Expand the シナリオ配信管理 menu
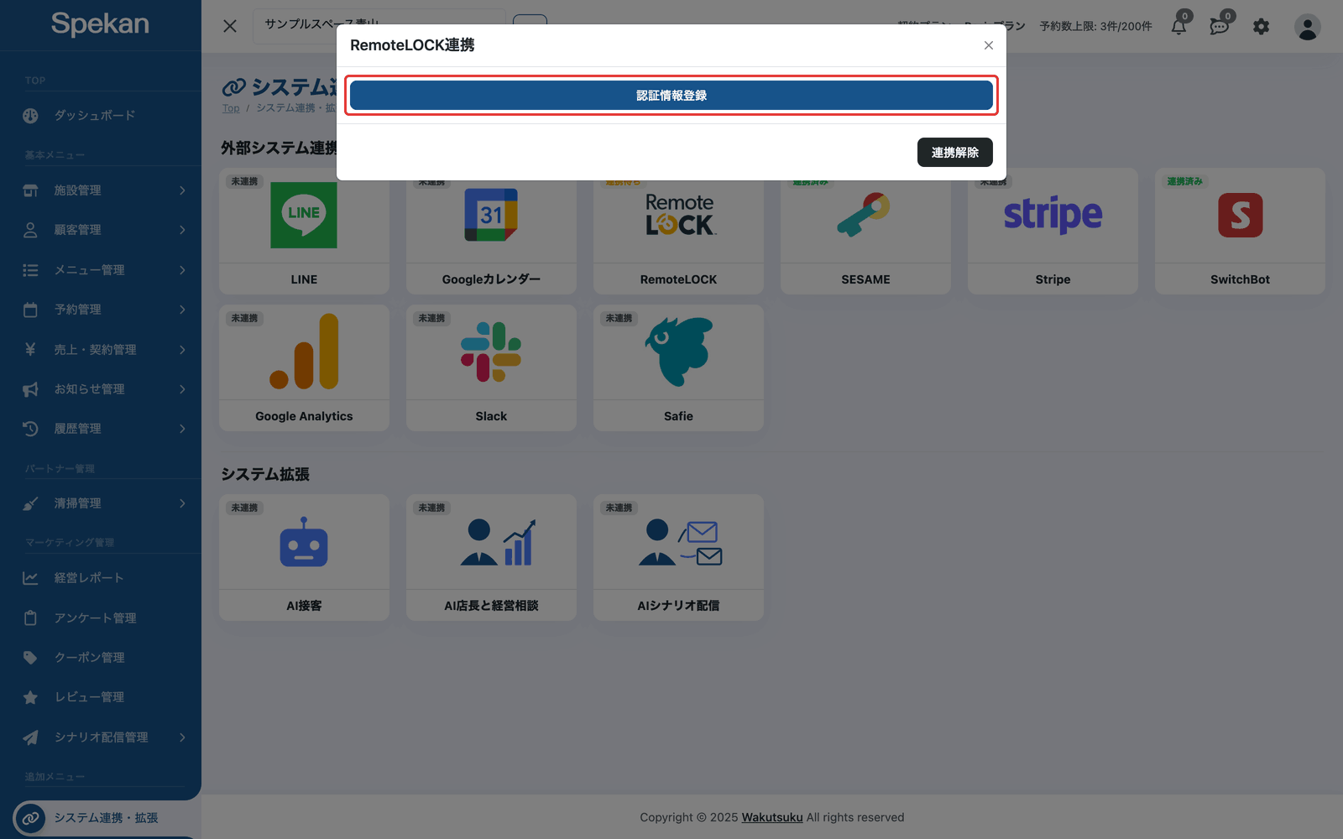 tap(101, 737)
